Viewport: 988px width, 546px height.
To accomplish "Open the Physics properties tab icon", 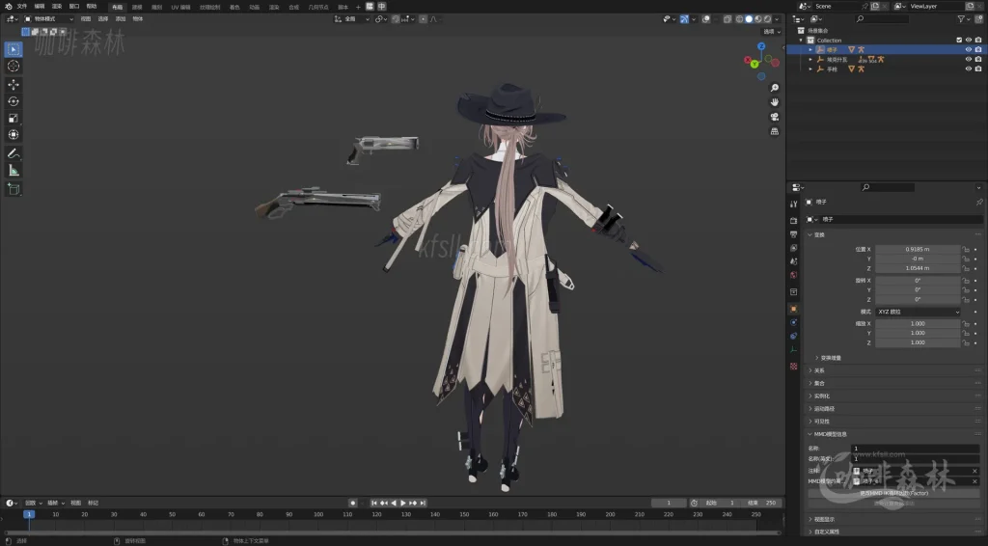I will pos(793,322).
